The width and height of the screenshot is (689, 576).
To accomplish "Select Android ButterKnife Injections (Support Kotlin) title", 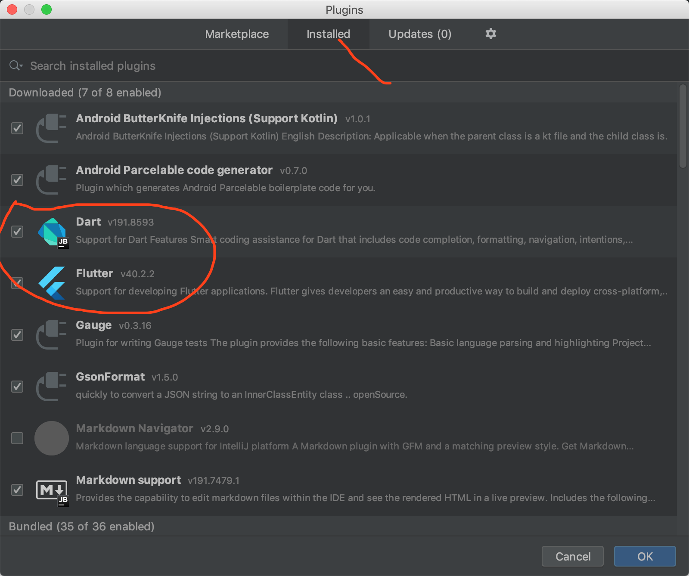I will click(x=207, y=118).
